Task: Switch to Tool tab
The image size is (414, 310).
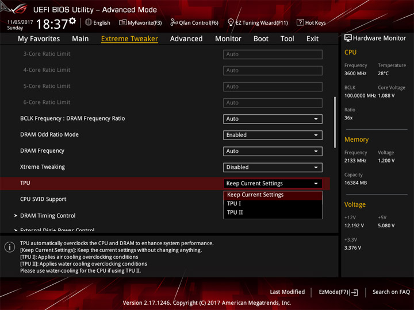Action: click(287, 39)
